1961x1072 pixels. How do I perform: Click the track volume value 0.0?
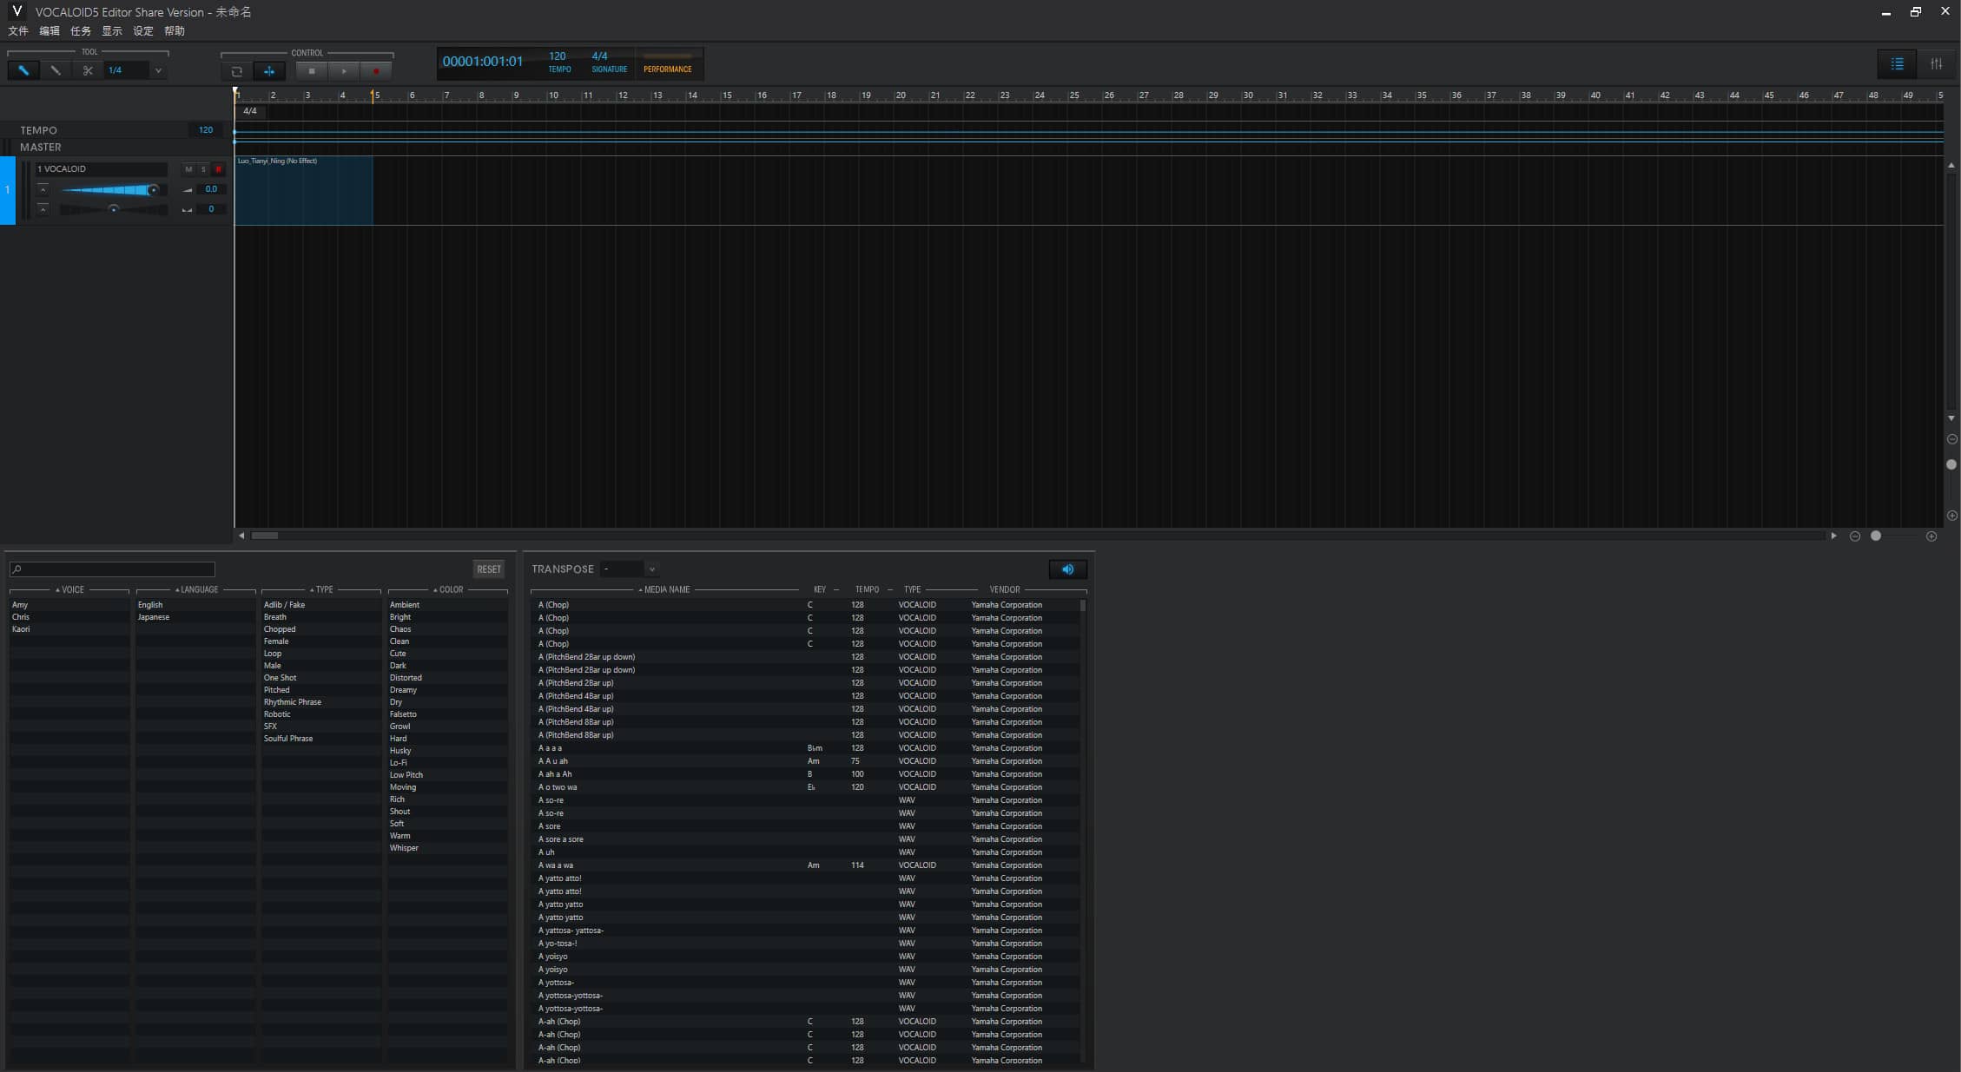coord(211,189)
